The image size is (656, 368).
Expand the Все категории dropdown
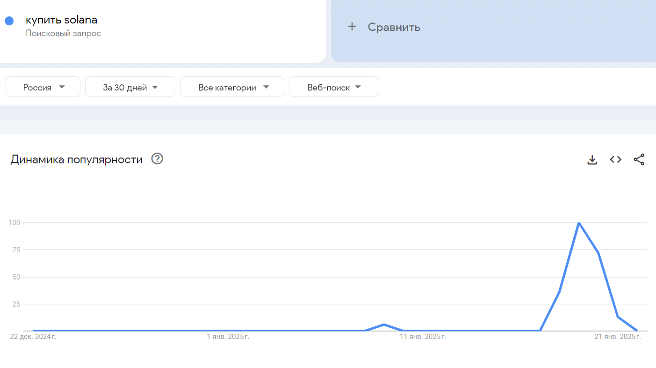pyautogui.click(x=232, y=87)
